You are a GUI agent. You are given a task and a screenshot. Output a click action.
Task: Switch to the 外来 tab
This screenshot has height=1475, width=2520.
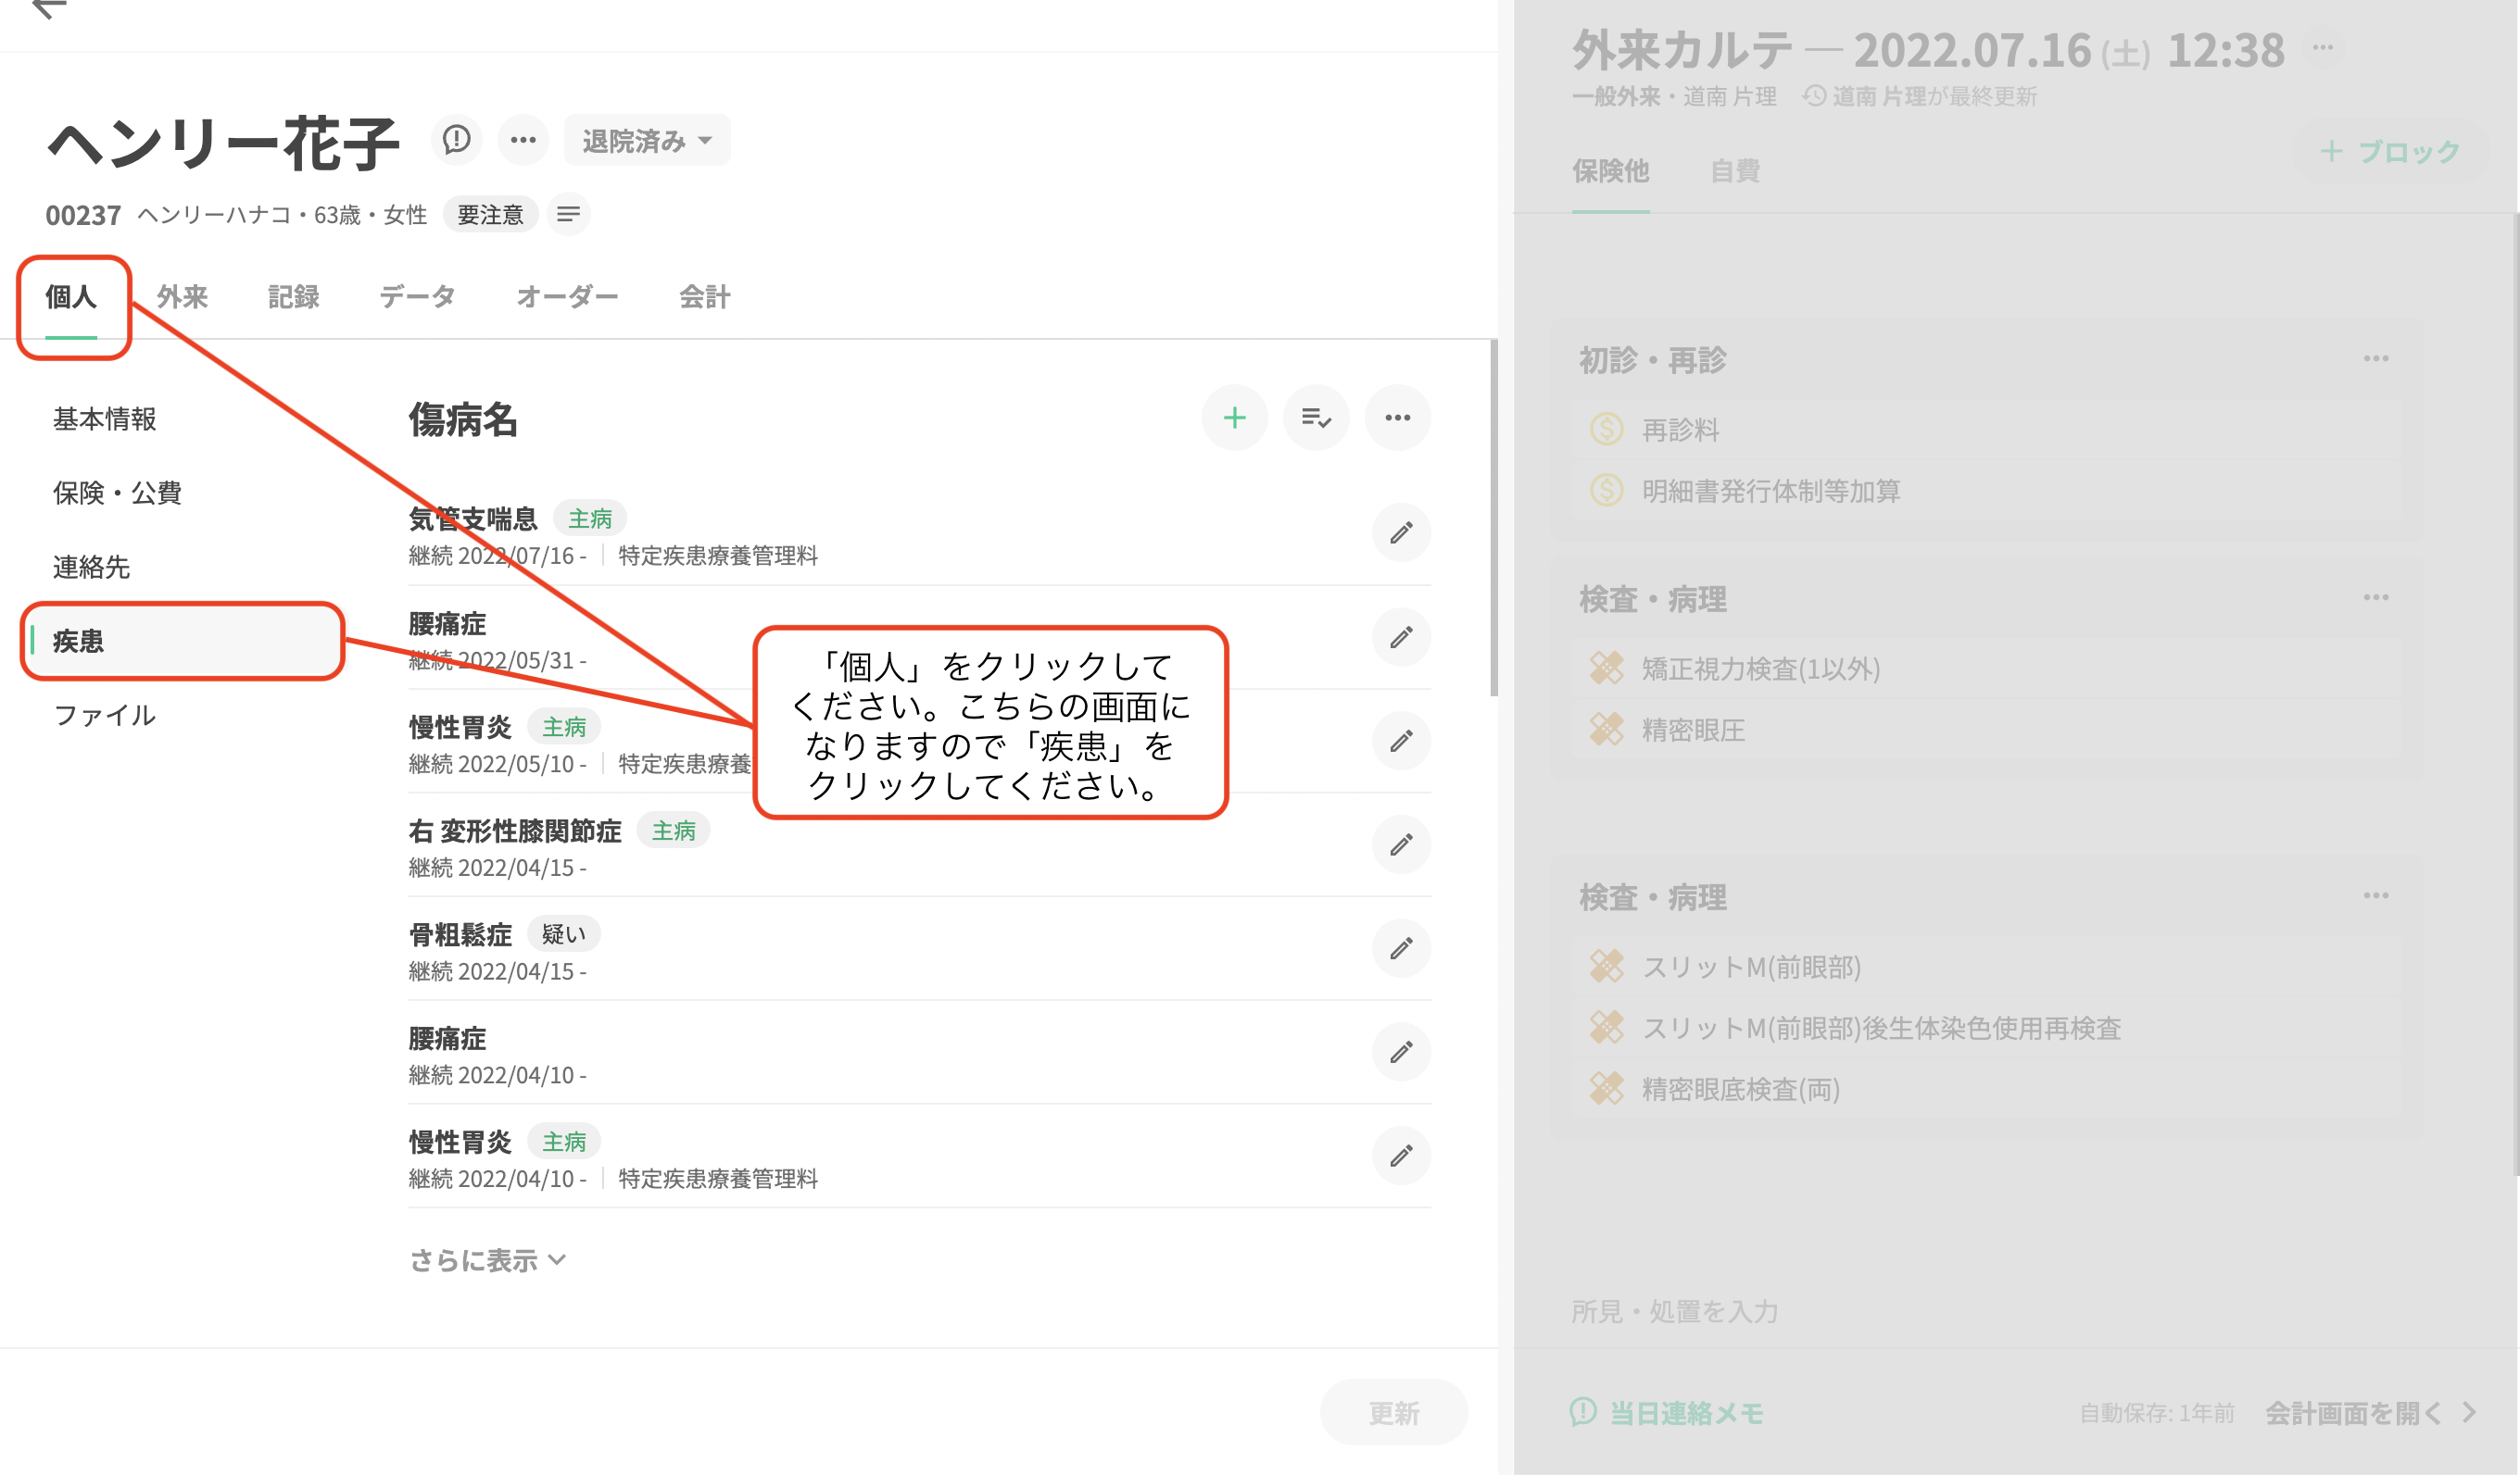point(182,297)
